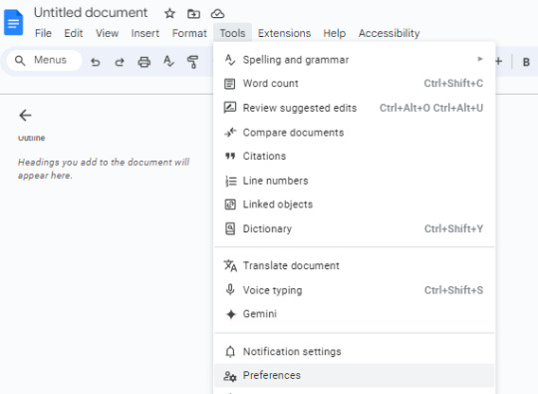Open the Extensions menu
The width and height of the screenshot is (538, 394).
click(284, 33)
